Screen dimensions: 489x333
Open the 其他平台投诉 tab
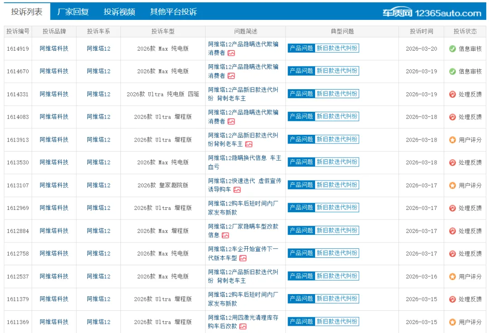173,12
